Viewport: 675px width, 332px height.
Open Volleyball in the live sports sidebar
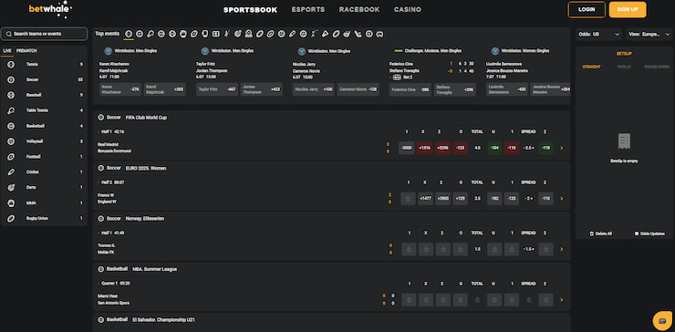(x=45, y=141)
